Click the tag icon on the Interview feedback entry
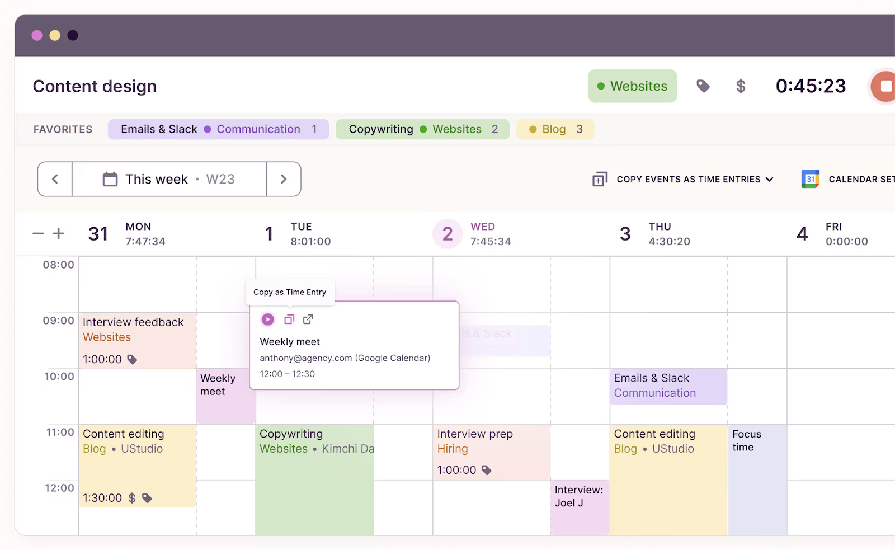Image resolution: width=895 pixels, height=550 pixels. [132, 359]
